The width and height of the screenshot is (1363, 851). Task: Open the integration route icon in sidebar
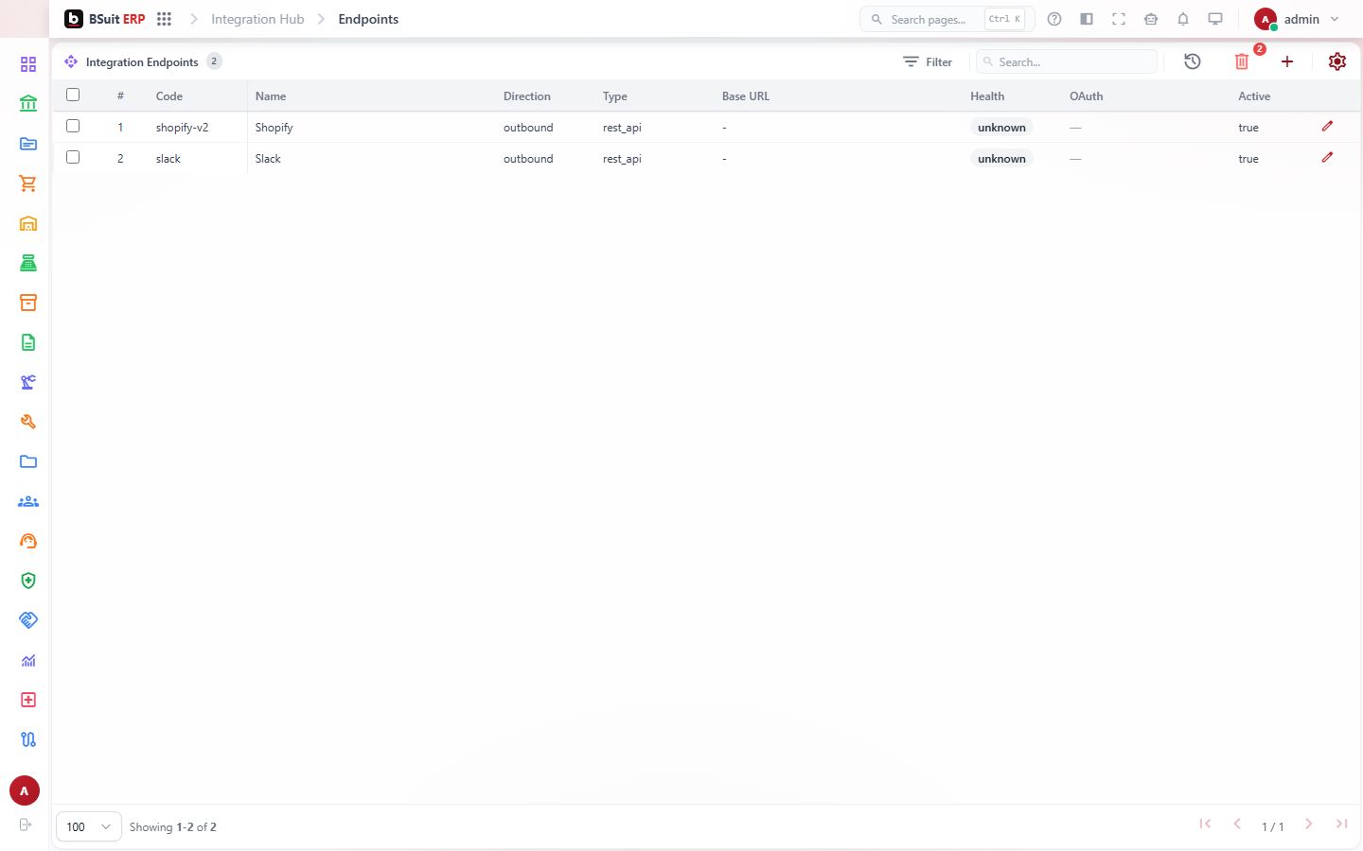coord(28,739)
